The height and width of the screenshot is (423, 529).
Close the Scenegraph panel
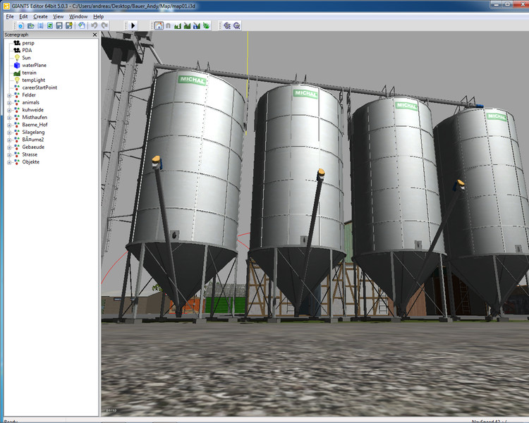(x=95, y=35)
